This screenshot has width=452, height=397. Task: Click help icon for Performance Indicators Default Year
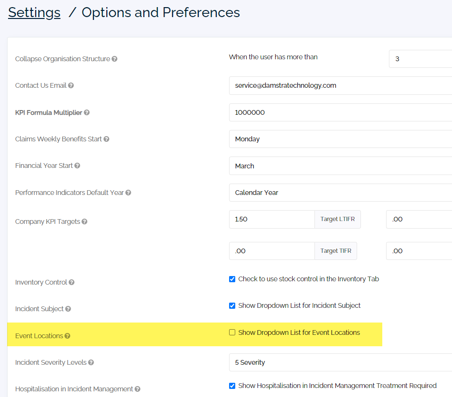point(128,193)
